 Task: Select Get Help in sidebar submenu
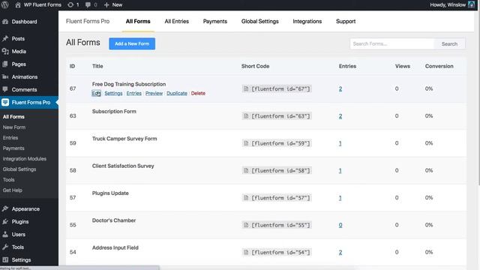pyautogui.click(x=13, y=190)
